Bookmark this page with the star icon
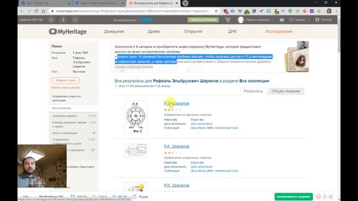This screenshot has width=358, height=201. point(216,11)
